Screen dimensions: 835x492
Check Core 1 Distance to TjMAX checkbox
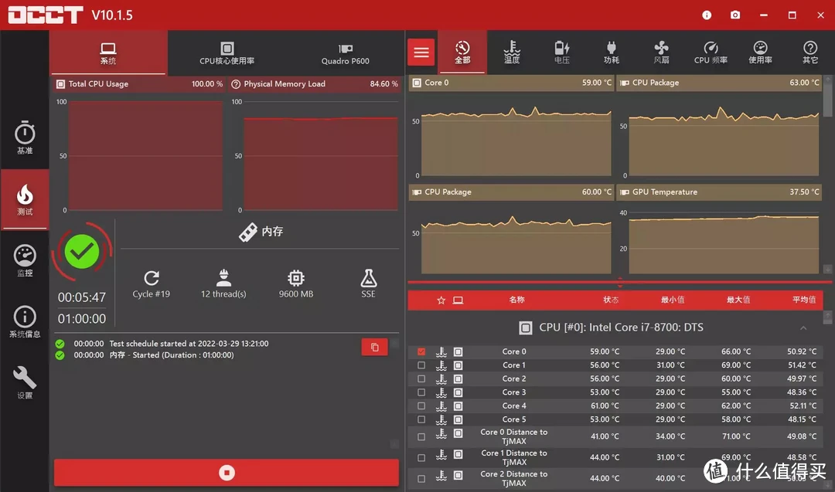[421, 457]
